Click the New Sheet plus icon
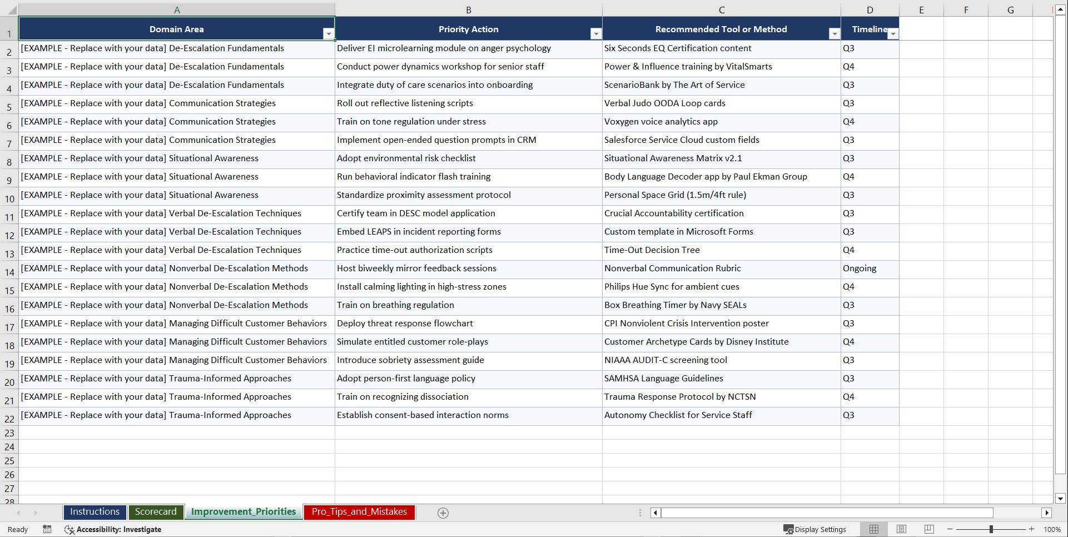The width and height of the screenshot is (1068, 537). 443,513
